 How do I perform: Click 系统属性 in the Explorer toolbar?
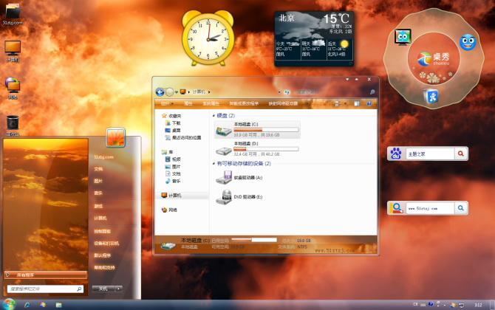211,103
